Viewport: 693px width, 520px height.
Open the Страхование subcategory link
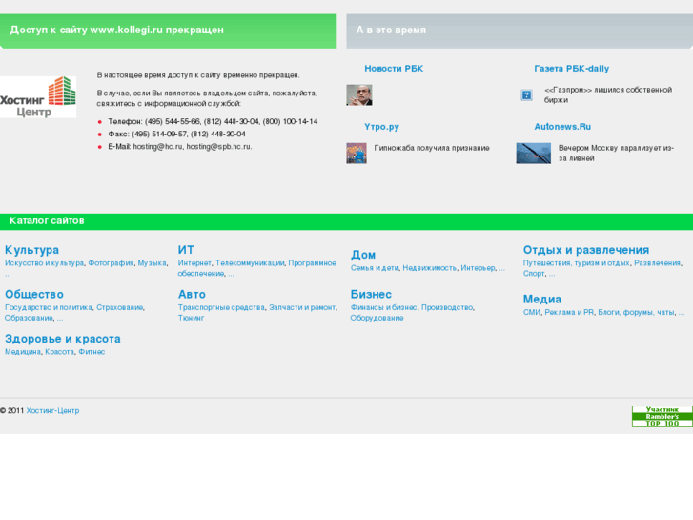coord(120,307)
